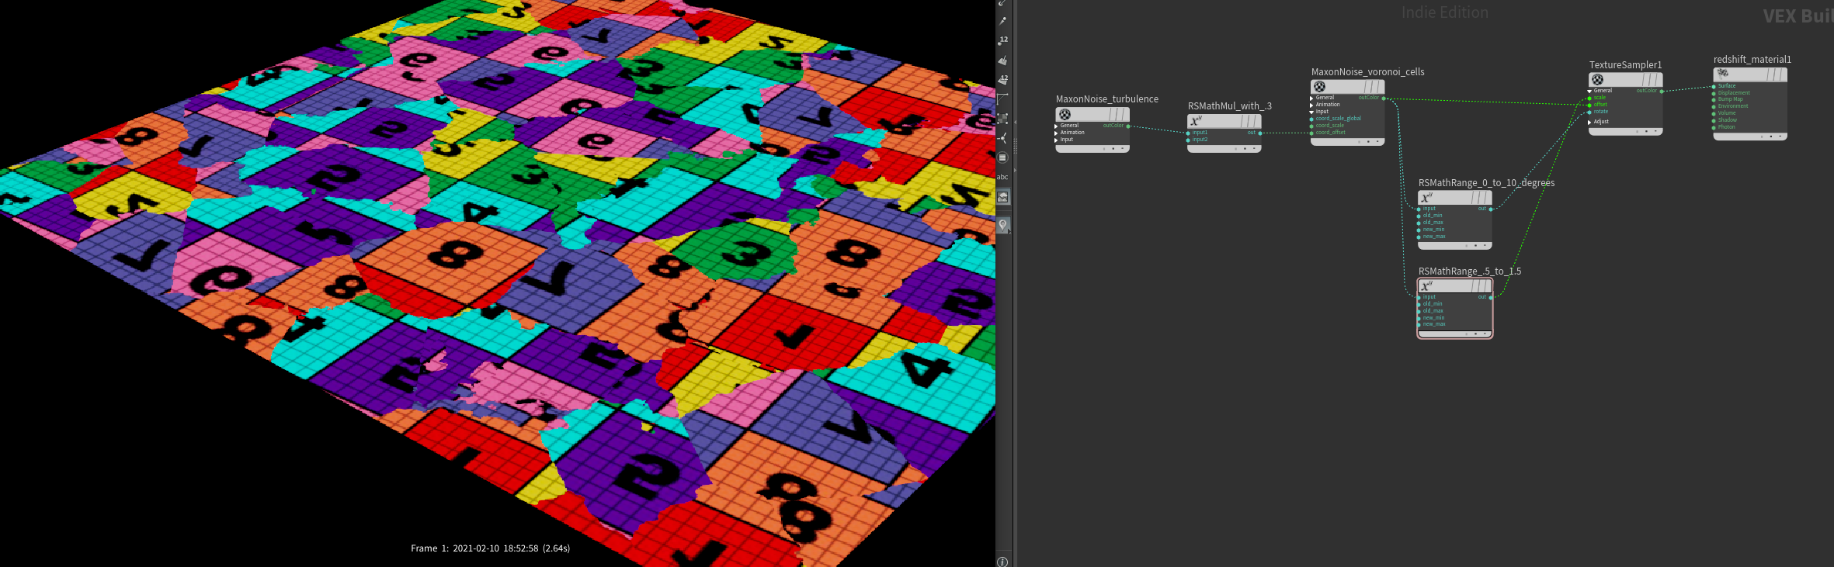Click Photon input on redshift_material1 node

(x=1714, y=127)
